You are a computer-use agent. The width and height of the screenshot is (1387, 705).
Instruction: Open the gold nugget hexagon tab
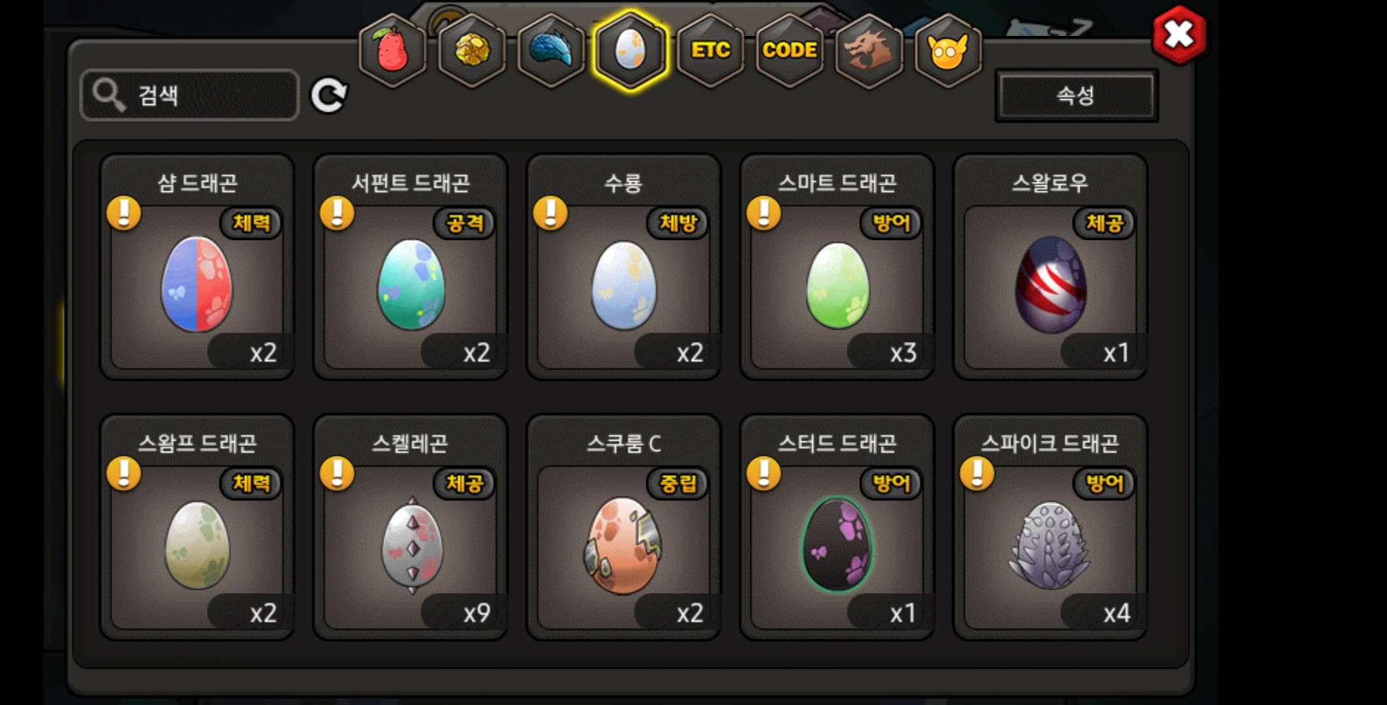pos(471,50)
